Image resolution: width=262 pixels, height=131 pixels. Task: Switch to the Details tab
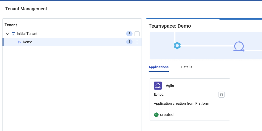pyautogui.click(x=187, y=67)
